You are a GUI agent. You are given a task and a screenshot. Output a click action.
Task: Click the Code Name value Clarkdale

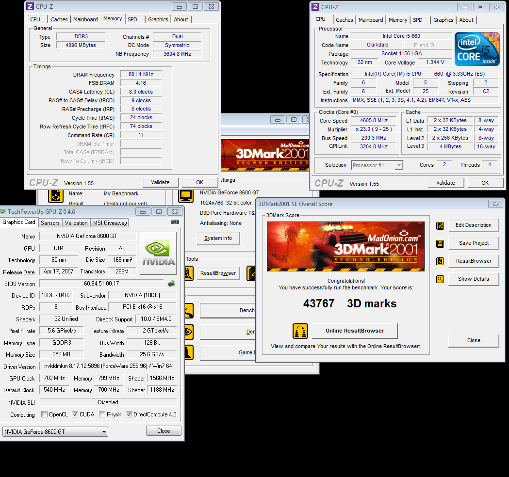pyautogui.click(x=378, y=45)
